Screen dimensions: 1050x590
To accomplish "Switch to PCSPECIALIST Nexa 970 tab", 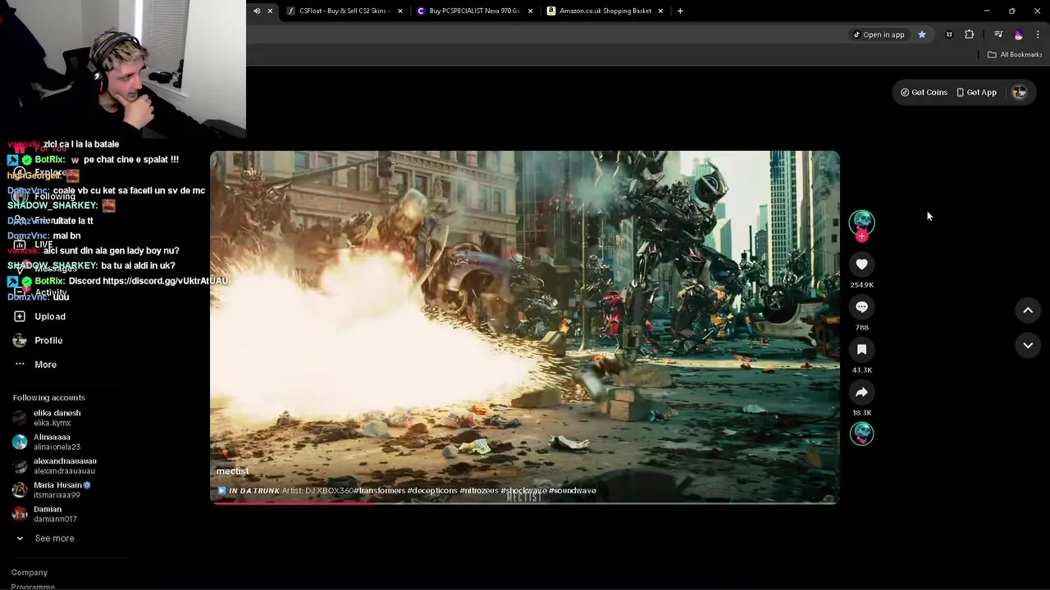I will (x=474, y=11).
